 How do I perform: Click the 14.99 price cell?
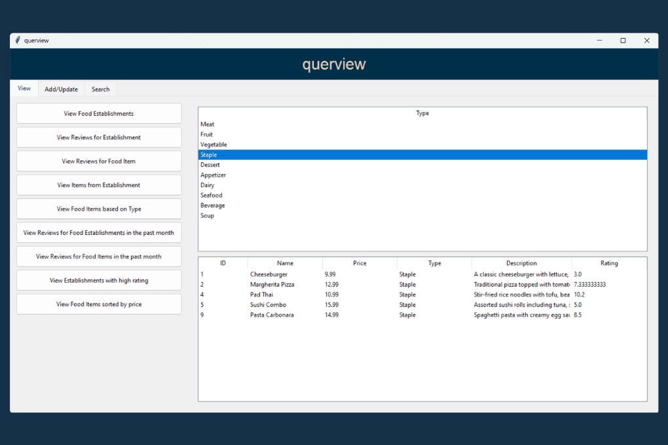pos(331,315)
